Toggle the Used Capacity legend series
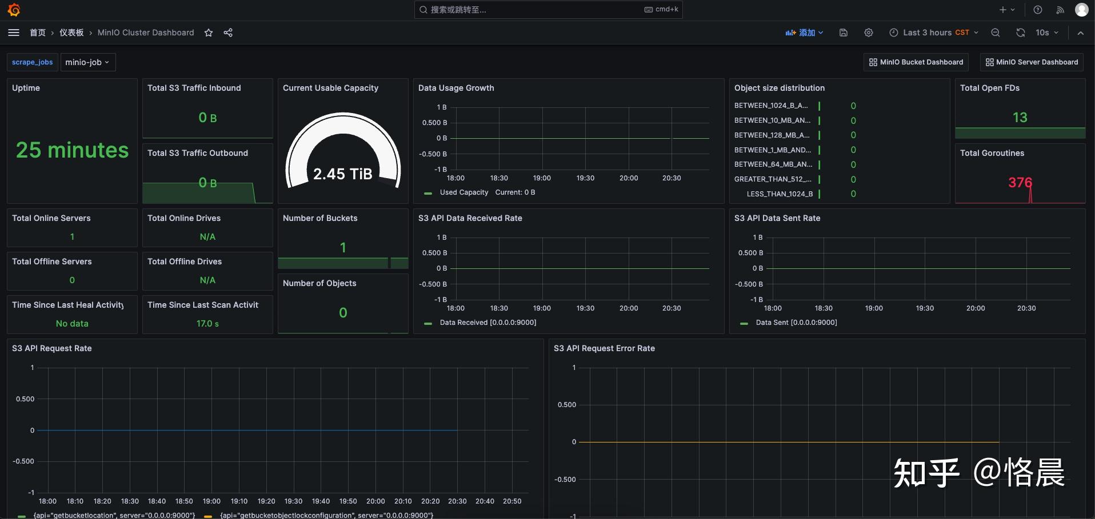This screenshot has width=1095, height=519. (x=463, y=192)
